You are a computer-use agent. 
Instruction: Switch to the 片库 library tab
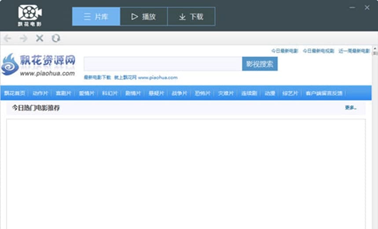point(96,16)
